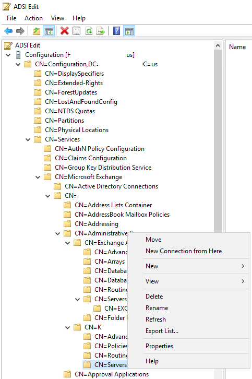
Task: Click the red Delete toolbar icon
Action: pos(65,31)
